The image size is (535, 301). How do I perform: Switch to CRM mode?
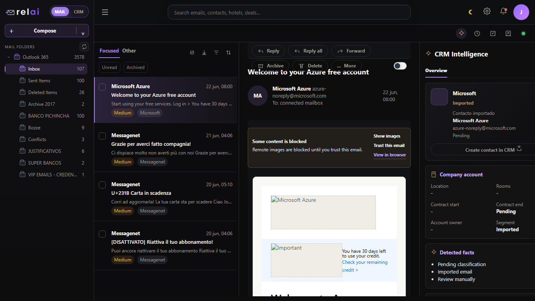pos(79,12)
